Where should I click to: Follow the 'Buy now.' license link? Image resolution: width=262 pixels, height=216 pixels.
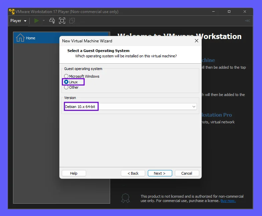(x=228, y=201)
